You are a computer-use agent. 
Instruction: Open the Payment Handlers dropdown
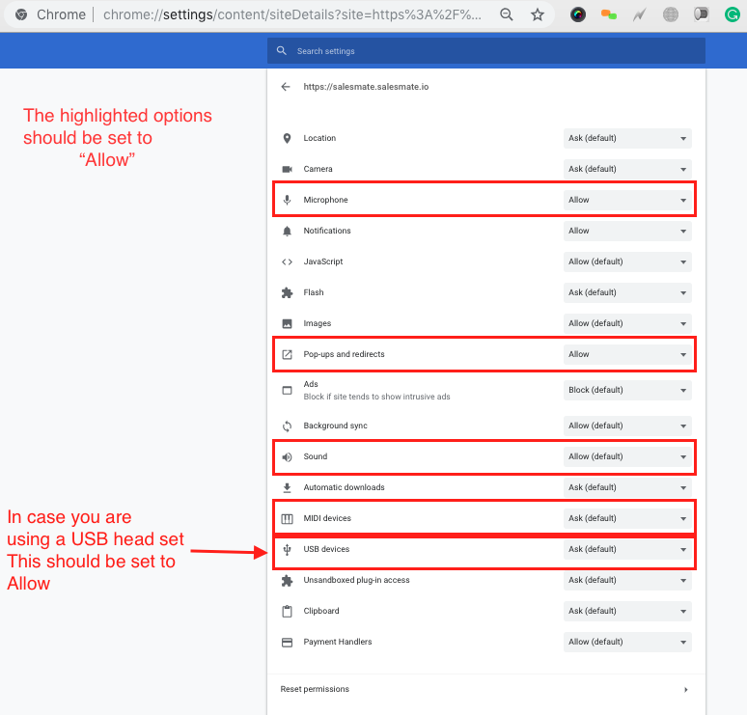[x=627, y=642]
